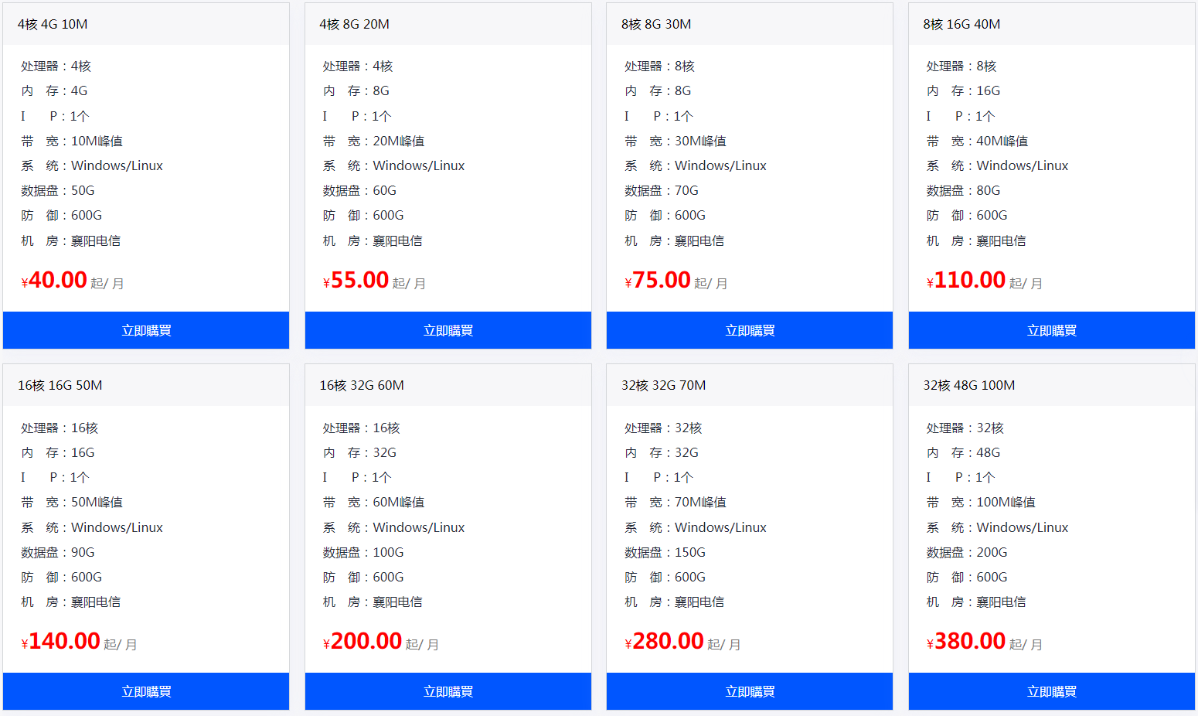Image resolution: width=1198 pixels, height=716 pixels.
Task: Buy the 32核 32G 70M plan
Action: [x=750, y=691]
